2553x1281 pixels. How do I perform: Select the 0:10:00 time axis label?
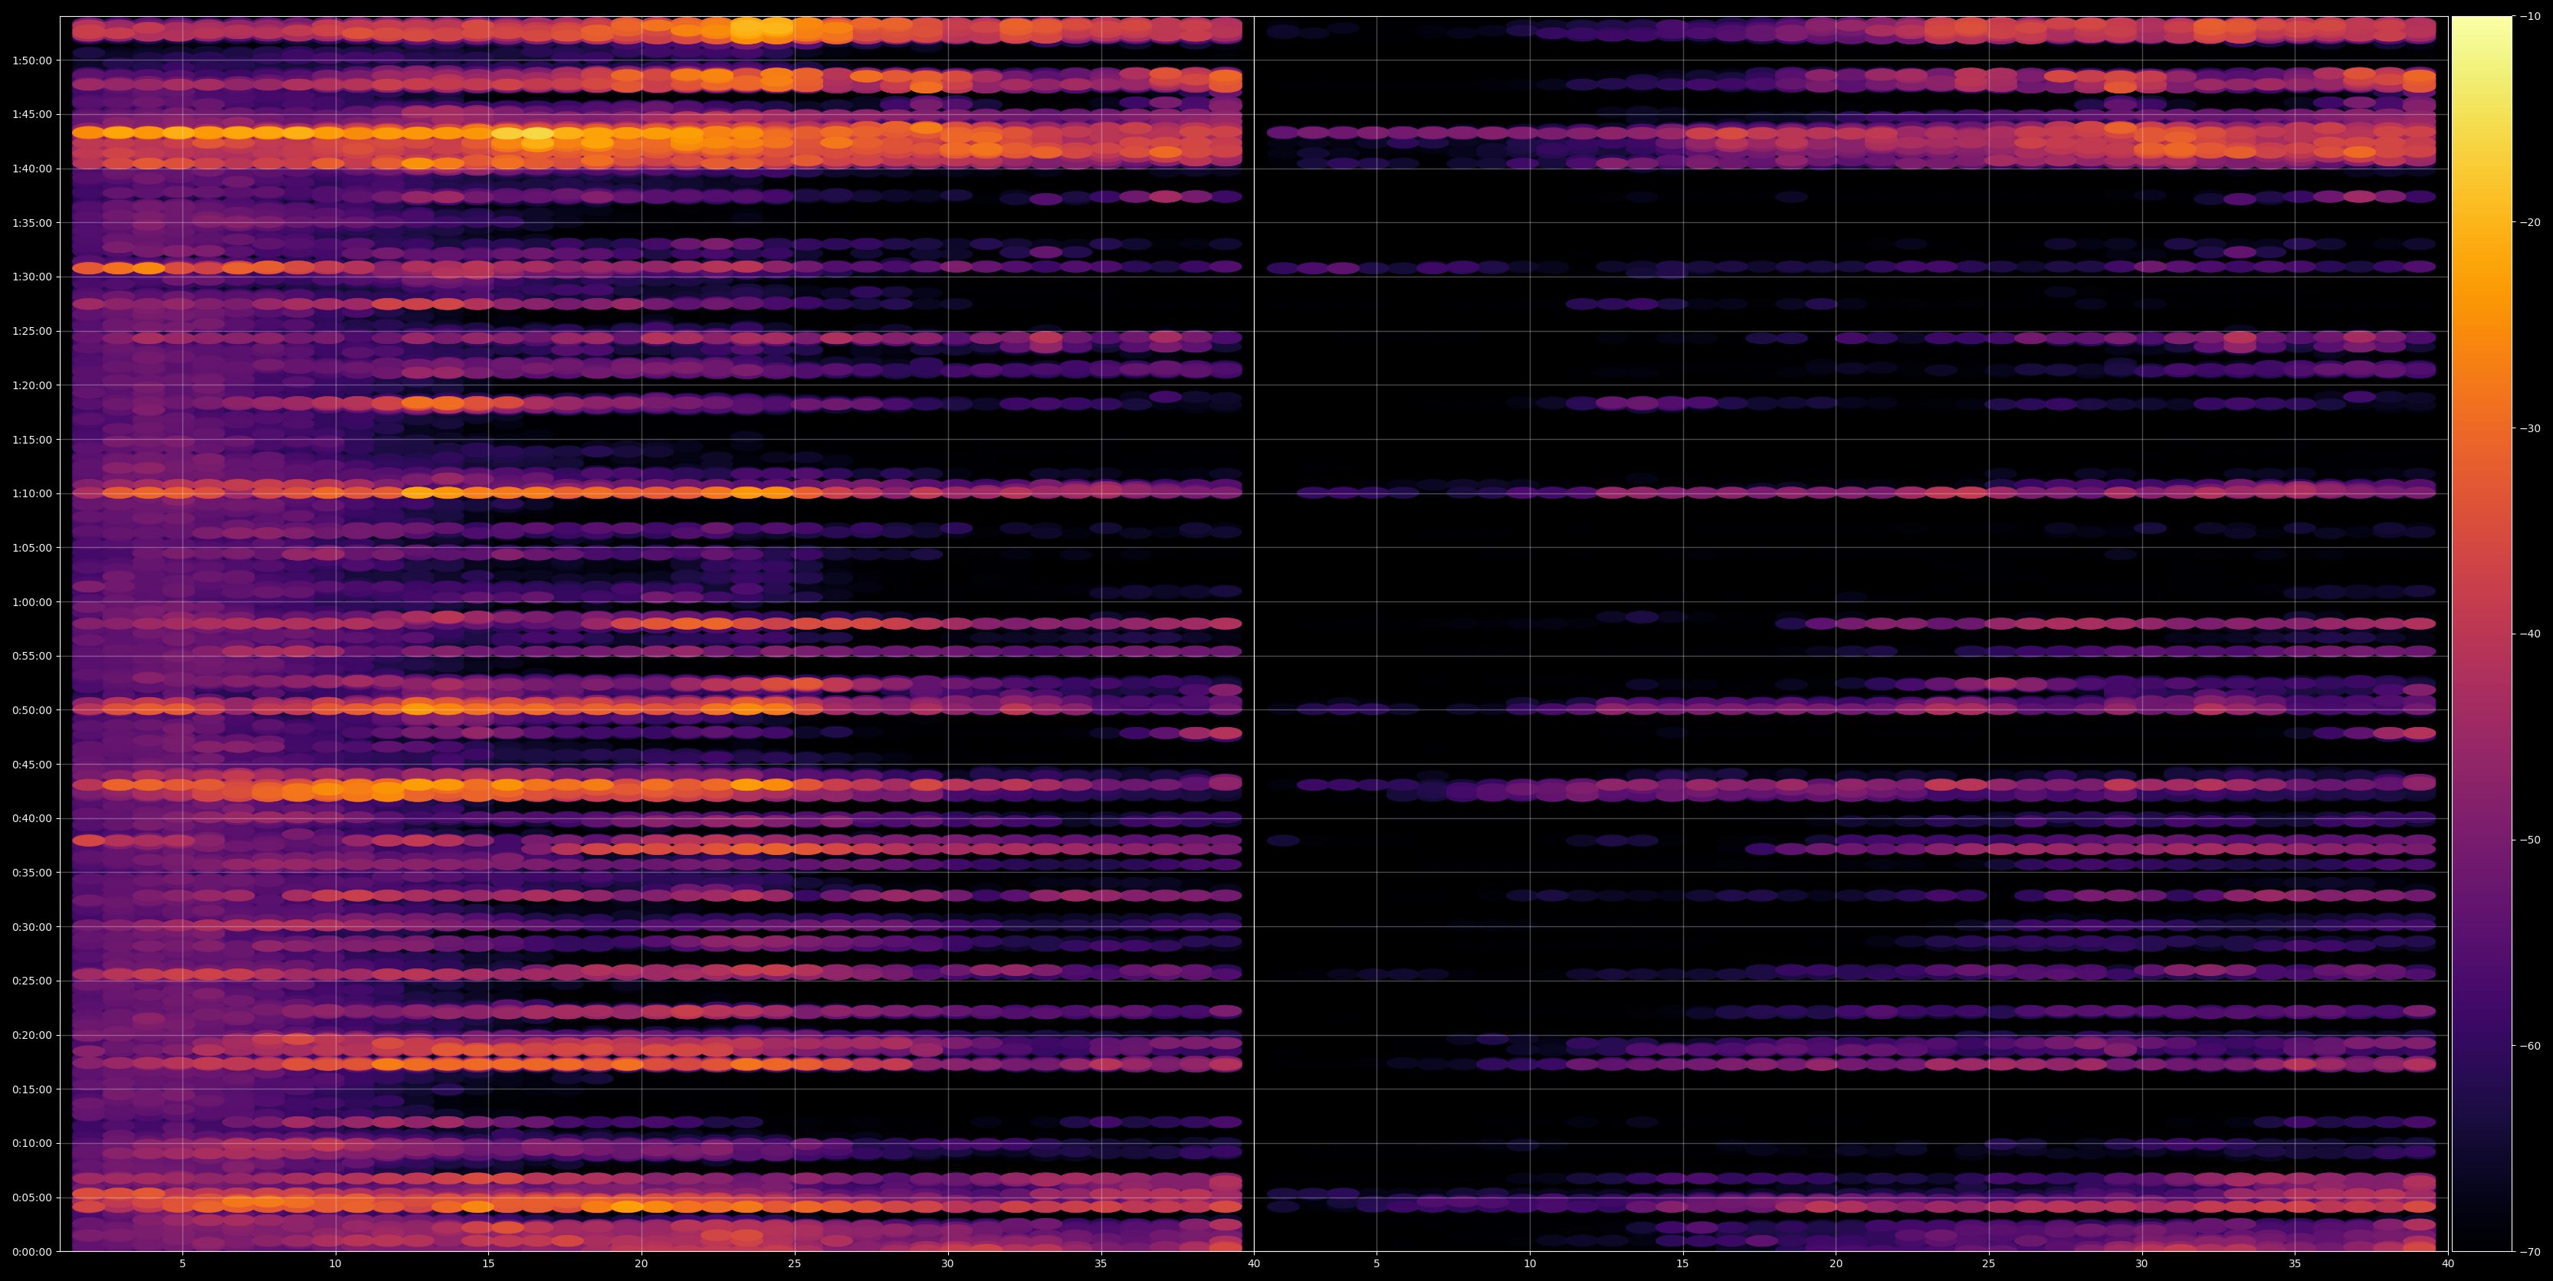[31, 1143]
